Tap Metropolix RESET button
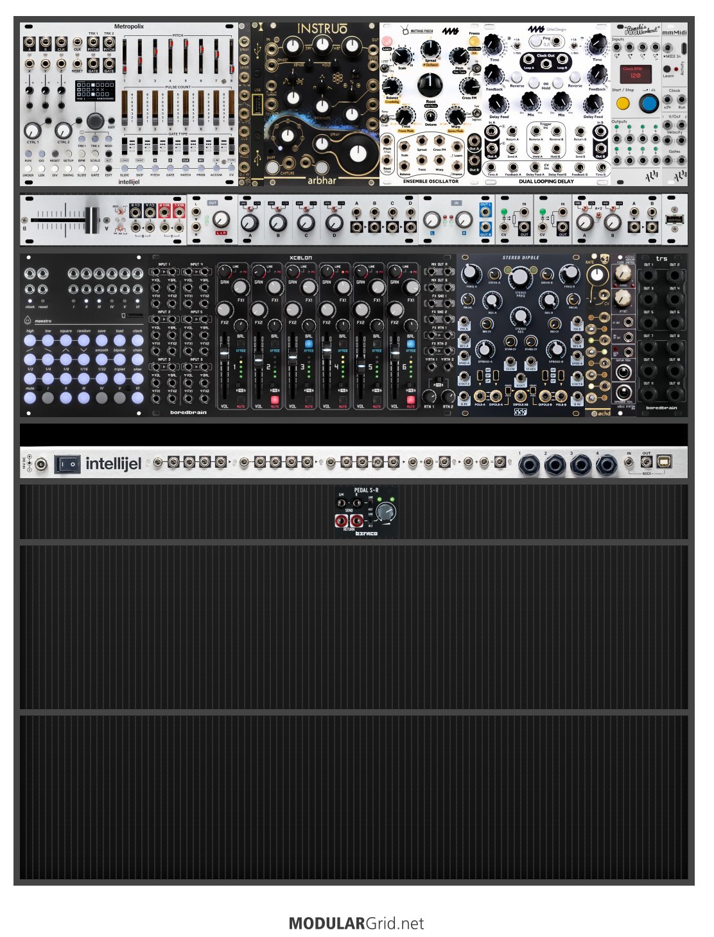 [55, 154]
